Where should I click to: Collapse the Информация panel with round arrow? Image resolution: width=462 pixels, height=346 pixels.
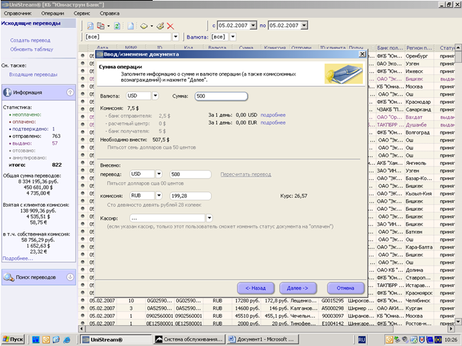(70, 92)
